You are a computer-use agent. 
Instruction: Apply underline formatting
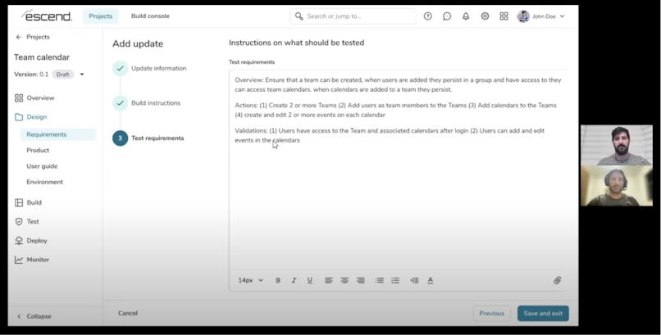(x=310, y=280)
